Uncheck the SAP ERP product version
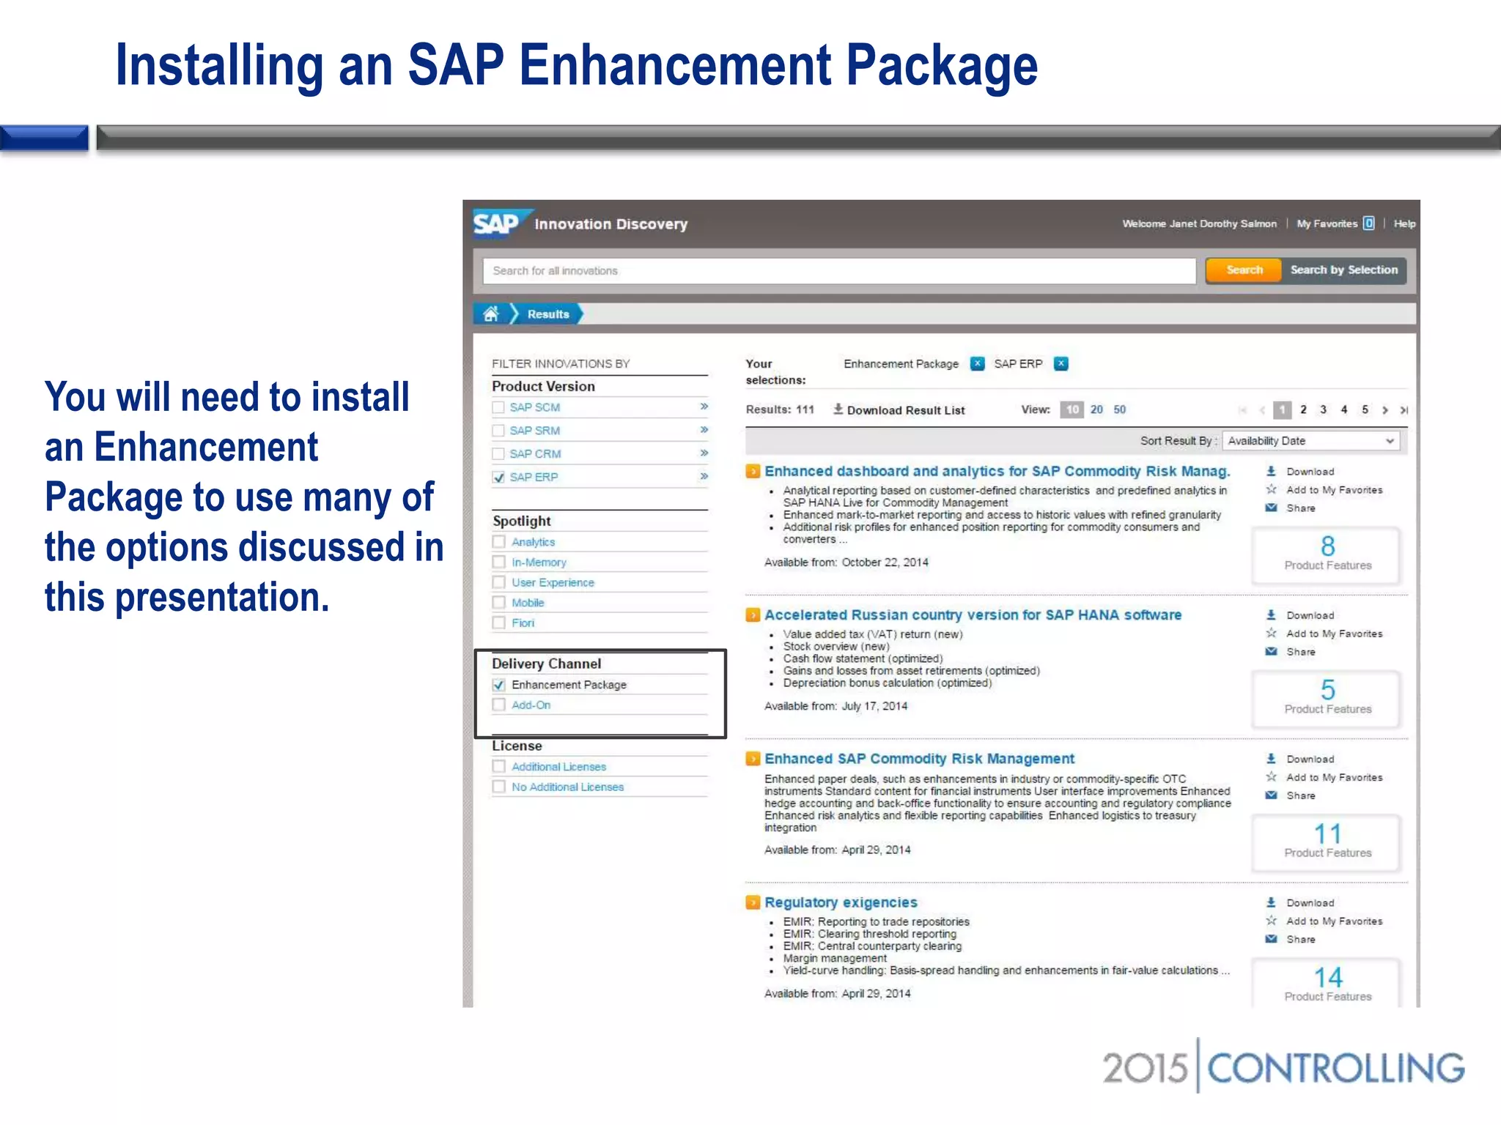Screen dimensions: 1501x1125 499,478
